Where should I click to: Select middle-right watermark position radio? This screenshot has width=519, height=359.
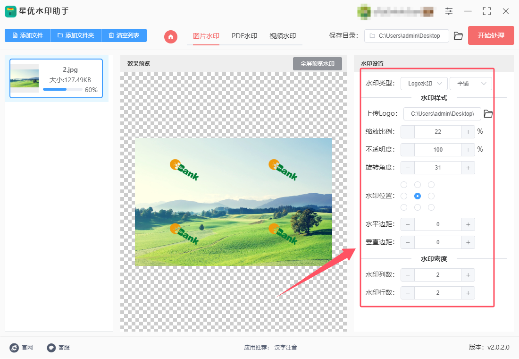pos(431,196)
